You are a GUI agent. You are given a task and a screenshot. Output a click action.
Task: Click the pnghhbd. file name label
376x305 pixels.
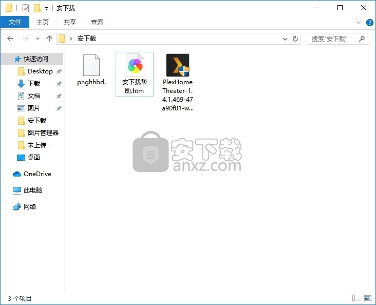click(91, 82)
